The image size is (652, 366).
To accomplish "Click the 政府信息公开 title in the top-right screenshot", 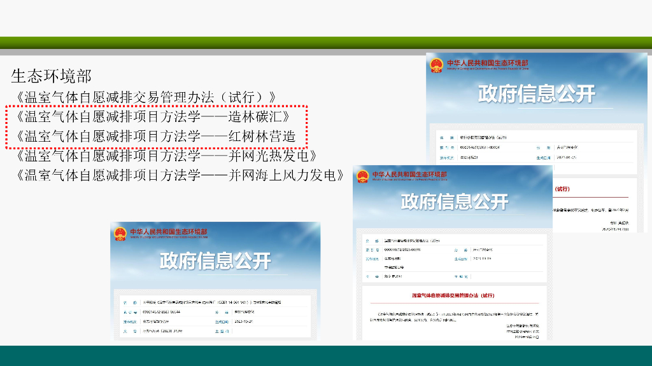I will (x=536, y=94).
